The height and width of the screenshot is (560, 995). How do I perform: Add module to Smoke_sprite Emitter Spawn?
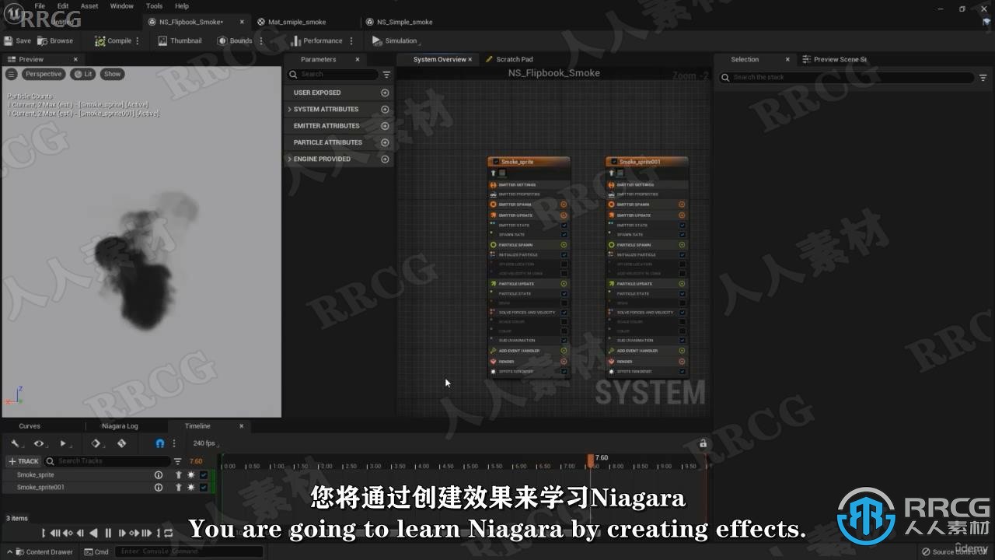[x=564, y=205]
